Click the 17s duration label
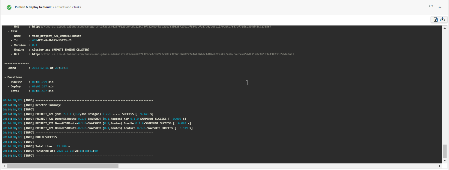The width and height of the screenshot is (449, 170). 431,6
